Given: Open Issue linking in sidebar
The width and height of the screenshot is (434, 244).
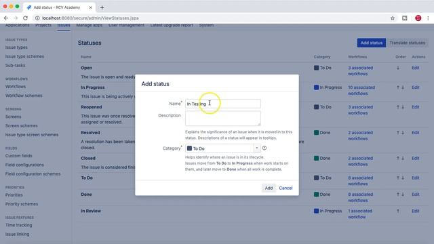Looking at the screenshot, I should click(x=17, y=235).
